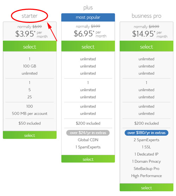The image size is (176, 196).
Task: Click the most popular blue banner
Action: [88, 17]
